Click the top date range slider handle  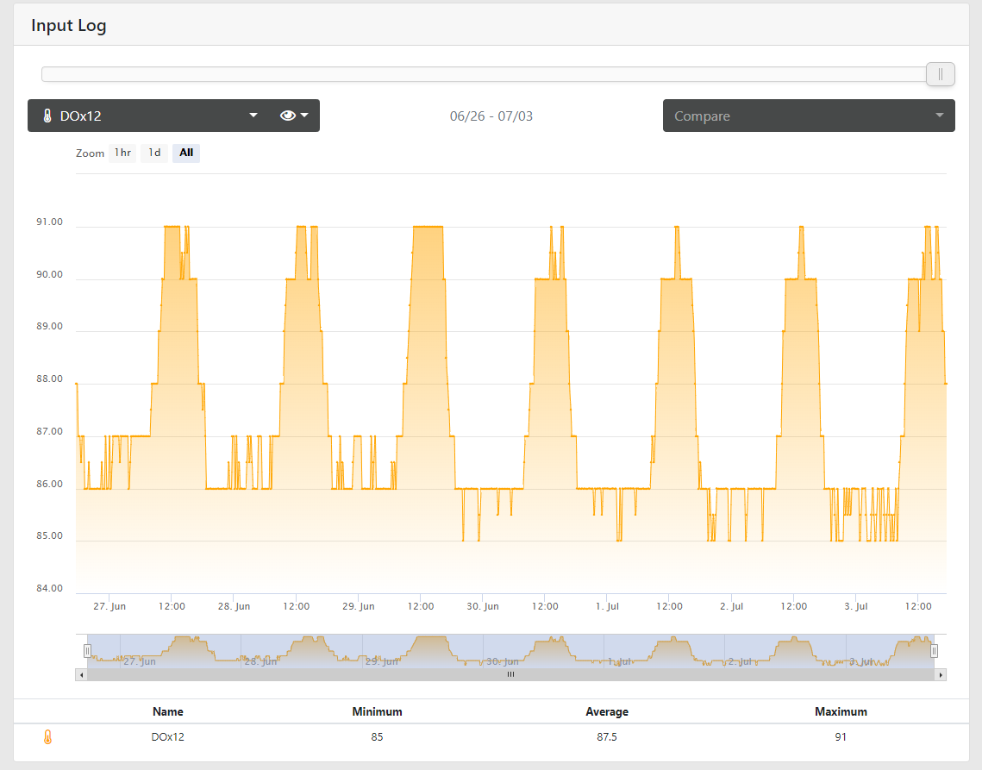(940, 74)
